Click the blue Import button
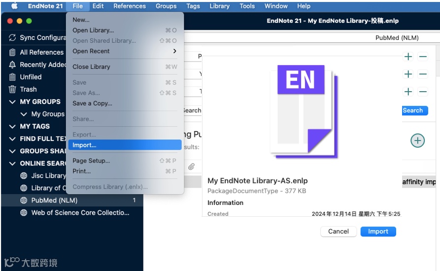 pos(378,232)
